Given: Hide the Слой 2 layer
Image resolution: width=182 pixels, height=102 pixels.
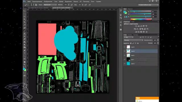Looking at the screenshot, I should coord(125,64).
